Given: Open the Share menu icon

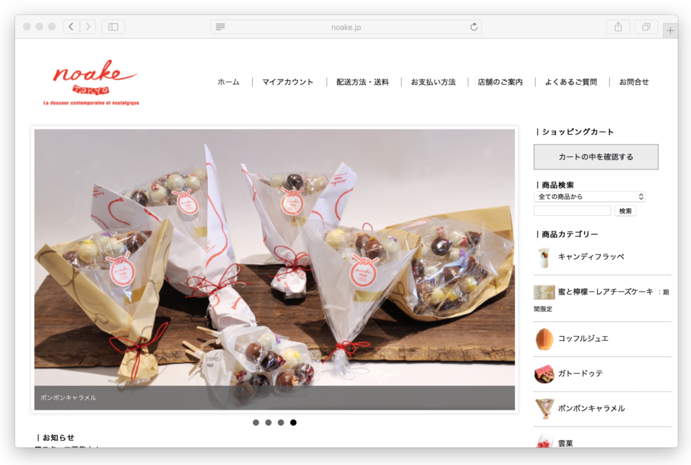Looking at the screenshot, I should 618,27.
